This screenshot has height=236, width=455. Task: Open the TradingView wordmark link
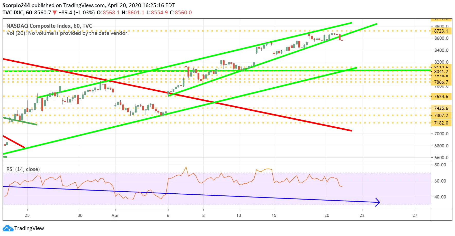coord(29,228)
